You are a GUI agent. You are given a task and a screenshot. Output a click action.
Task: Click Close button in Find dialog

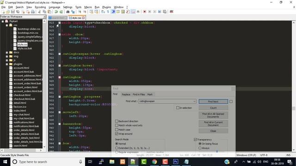(213, 131)
